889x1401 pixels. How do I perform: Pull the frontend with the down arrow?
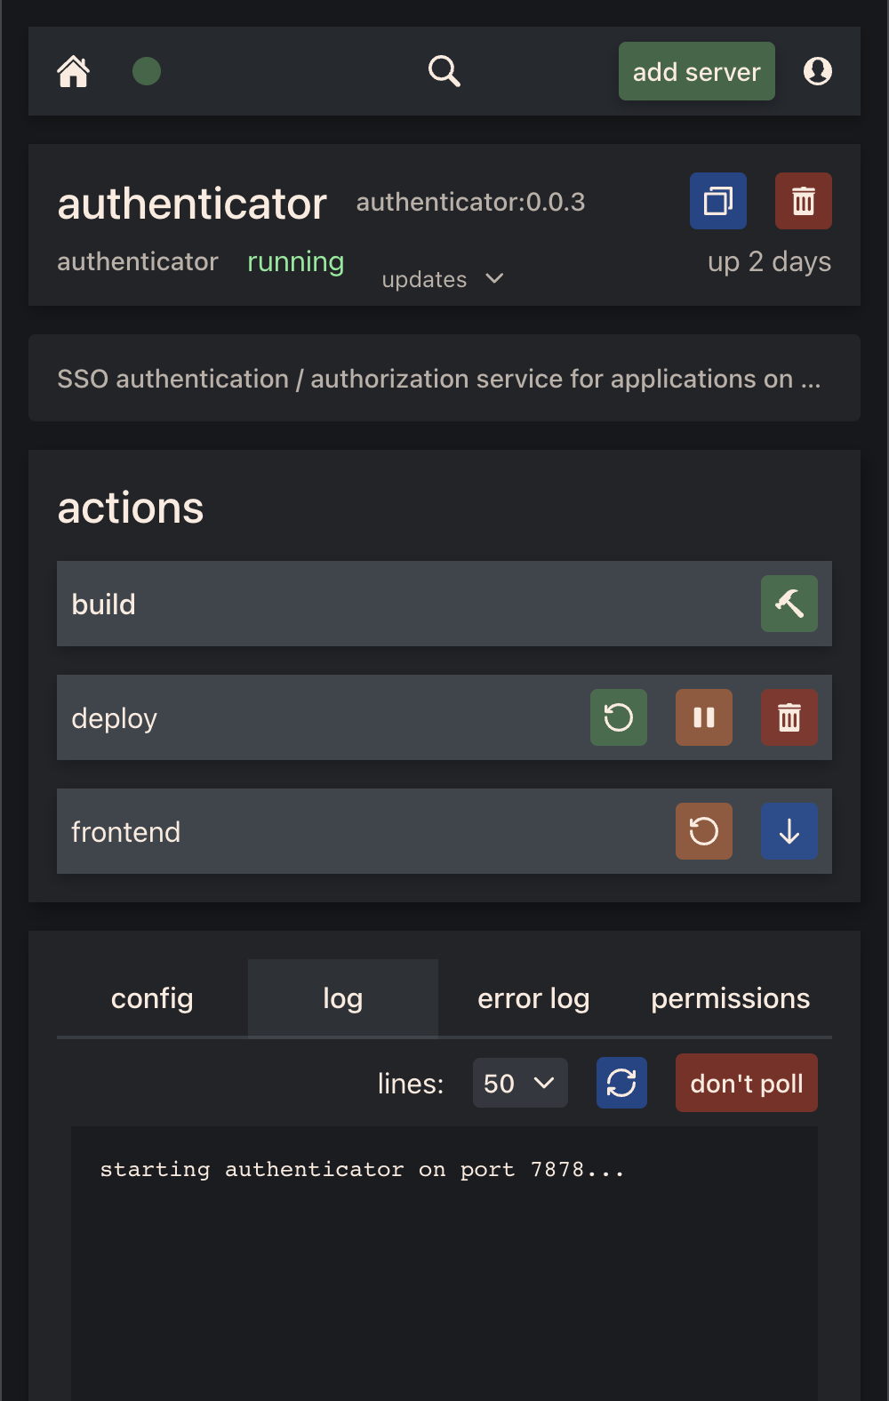789,831
